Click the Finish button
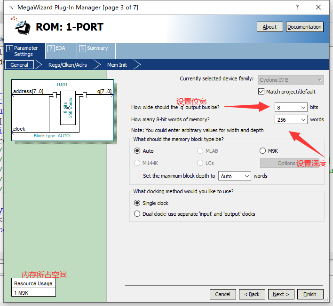This screenshot has height=306, width=333. coord(310,294)
